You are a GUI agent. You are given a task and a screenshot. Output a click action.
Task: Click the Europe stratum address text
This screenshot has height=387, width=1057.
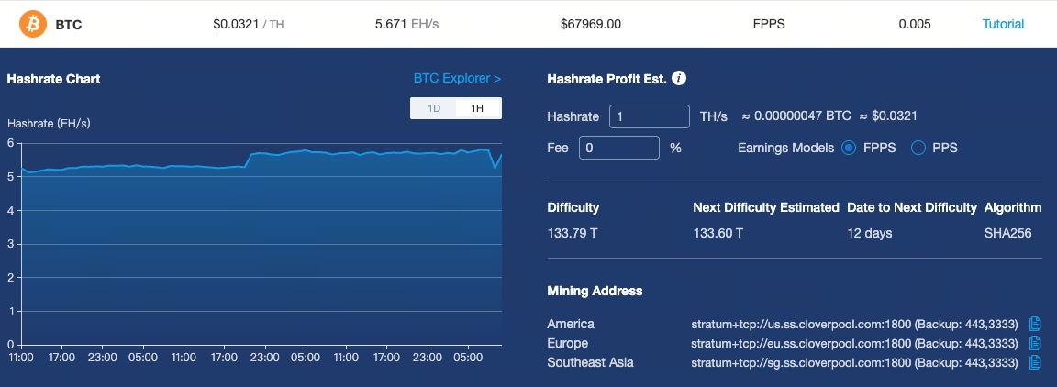[x=853, y=343]
